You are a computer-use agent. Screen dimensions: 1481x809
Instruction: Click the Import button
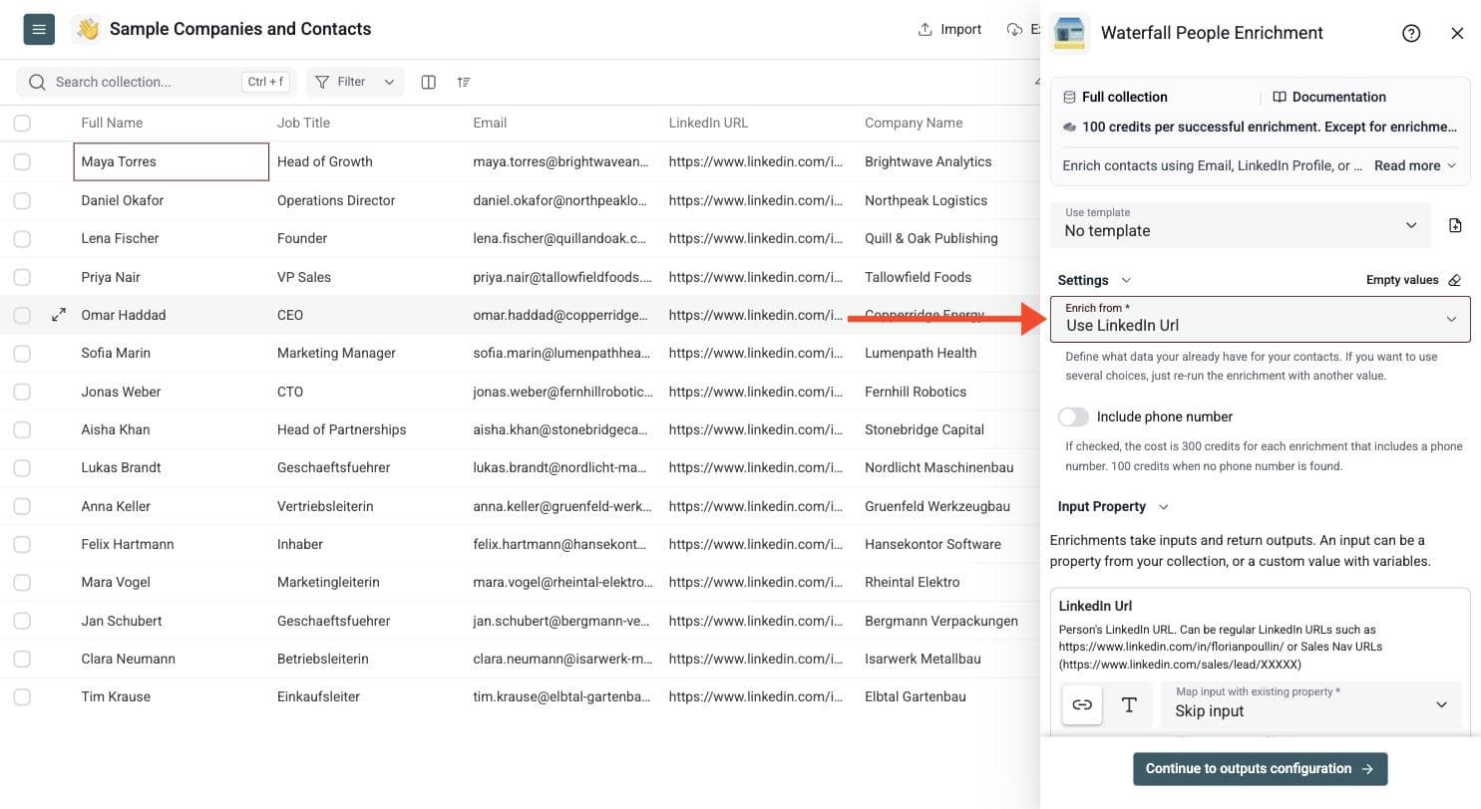pos(949,30)
